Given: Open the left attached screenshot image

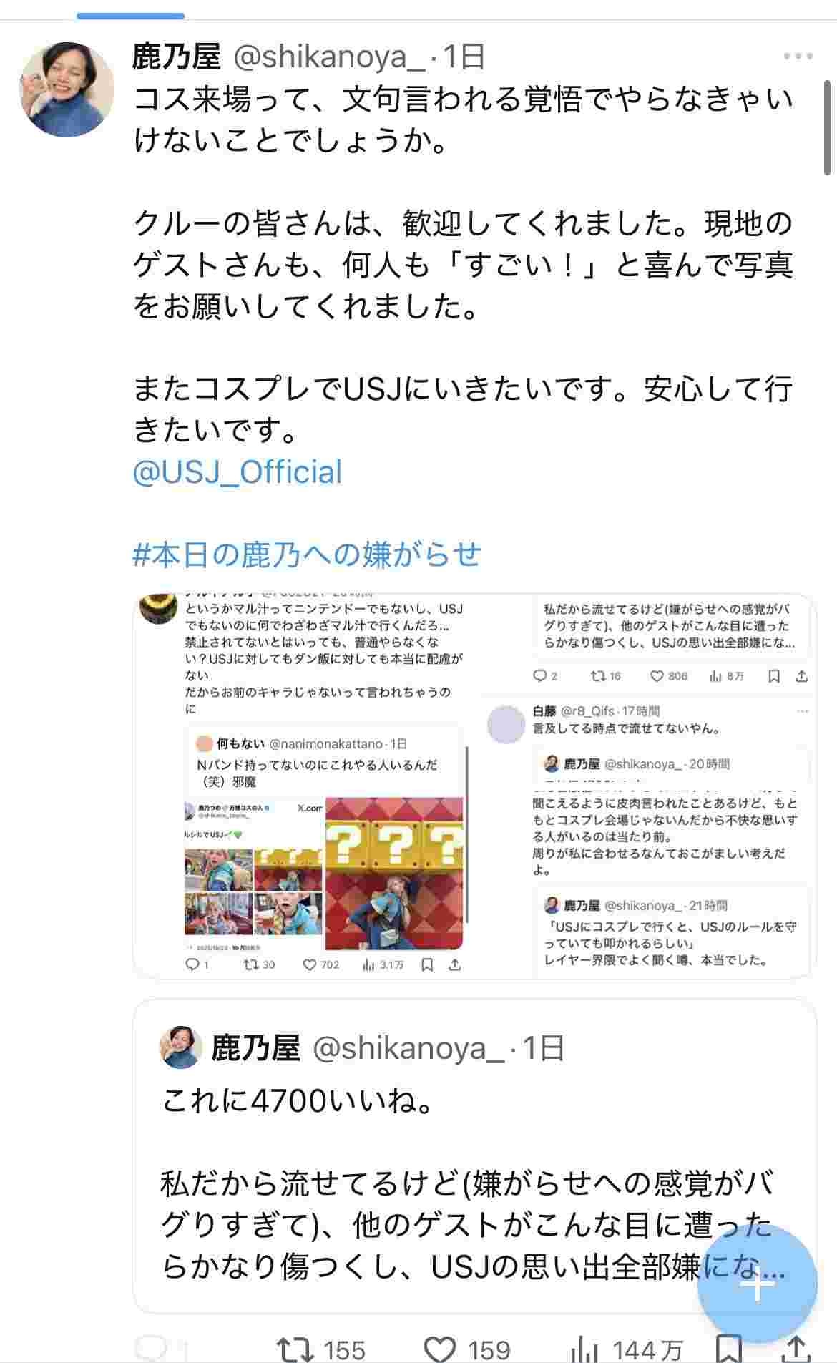Looking at the screenshot, I should 305,786.
